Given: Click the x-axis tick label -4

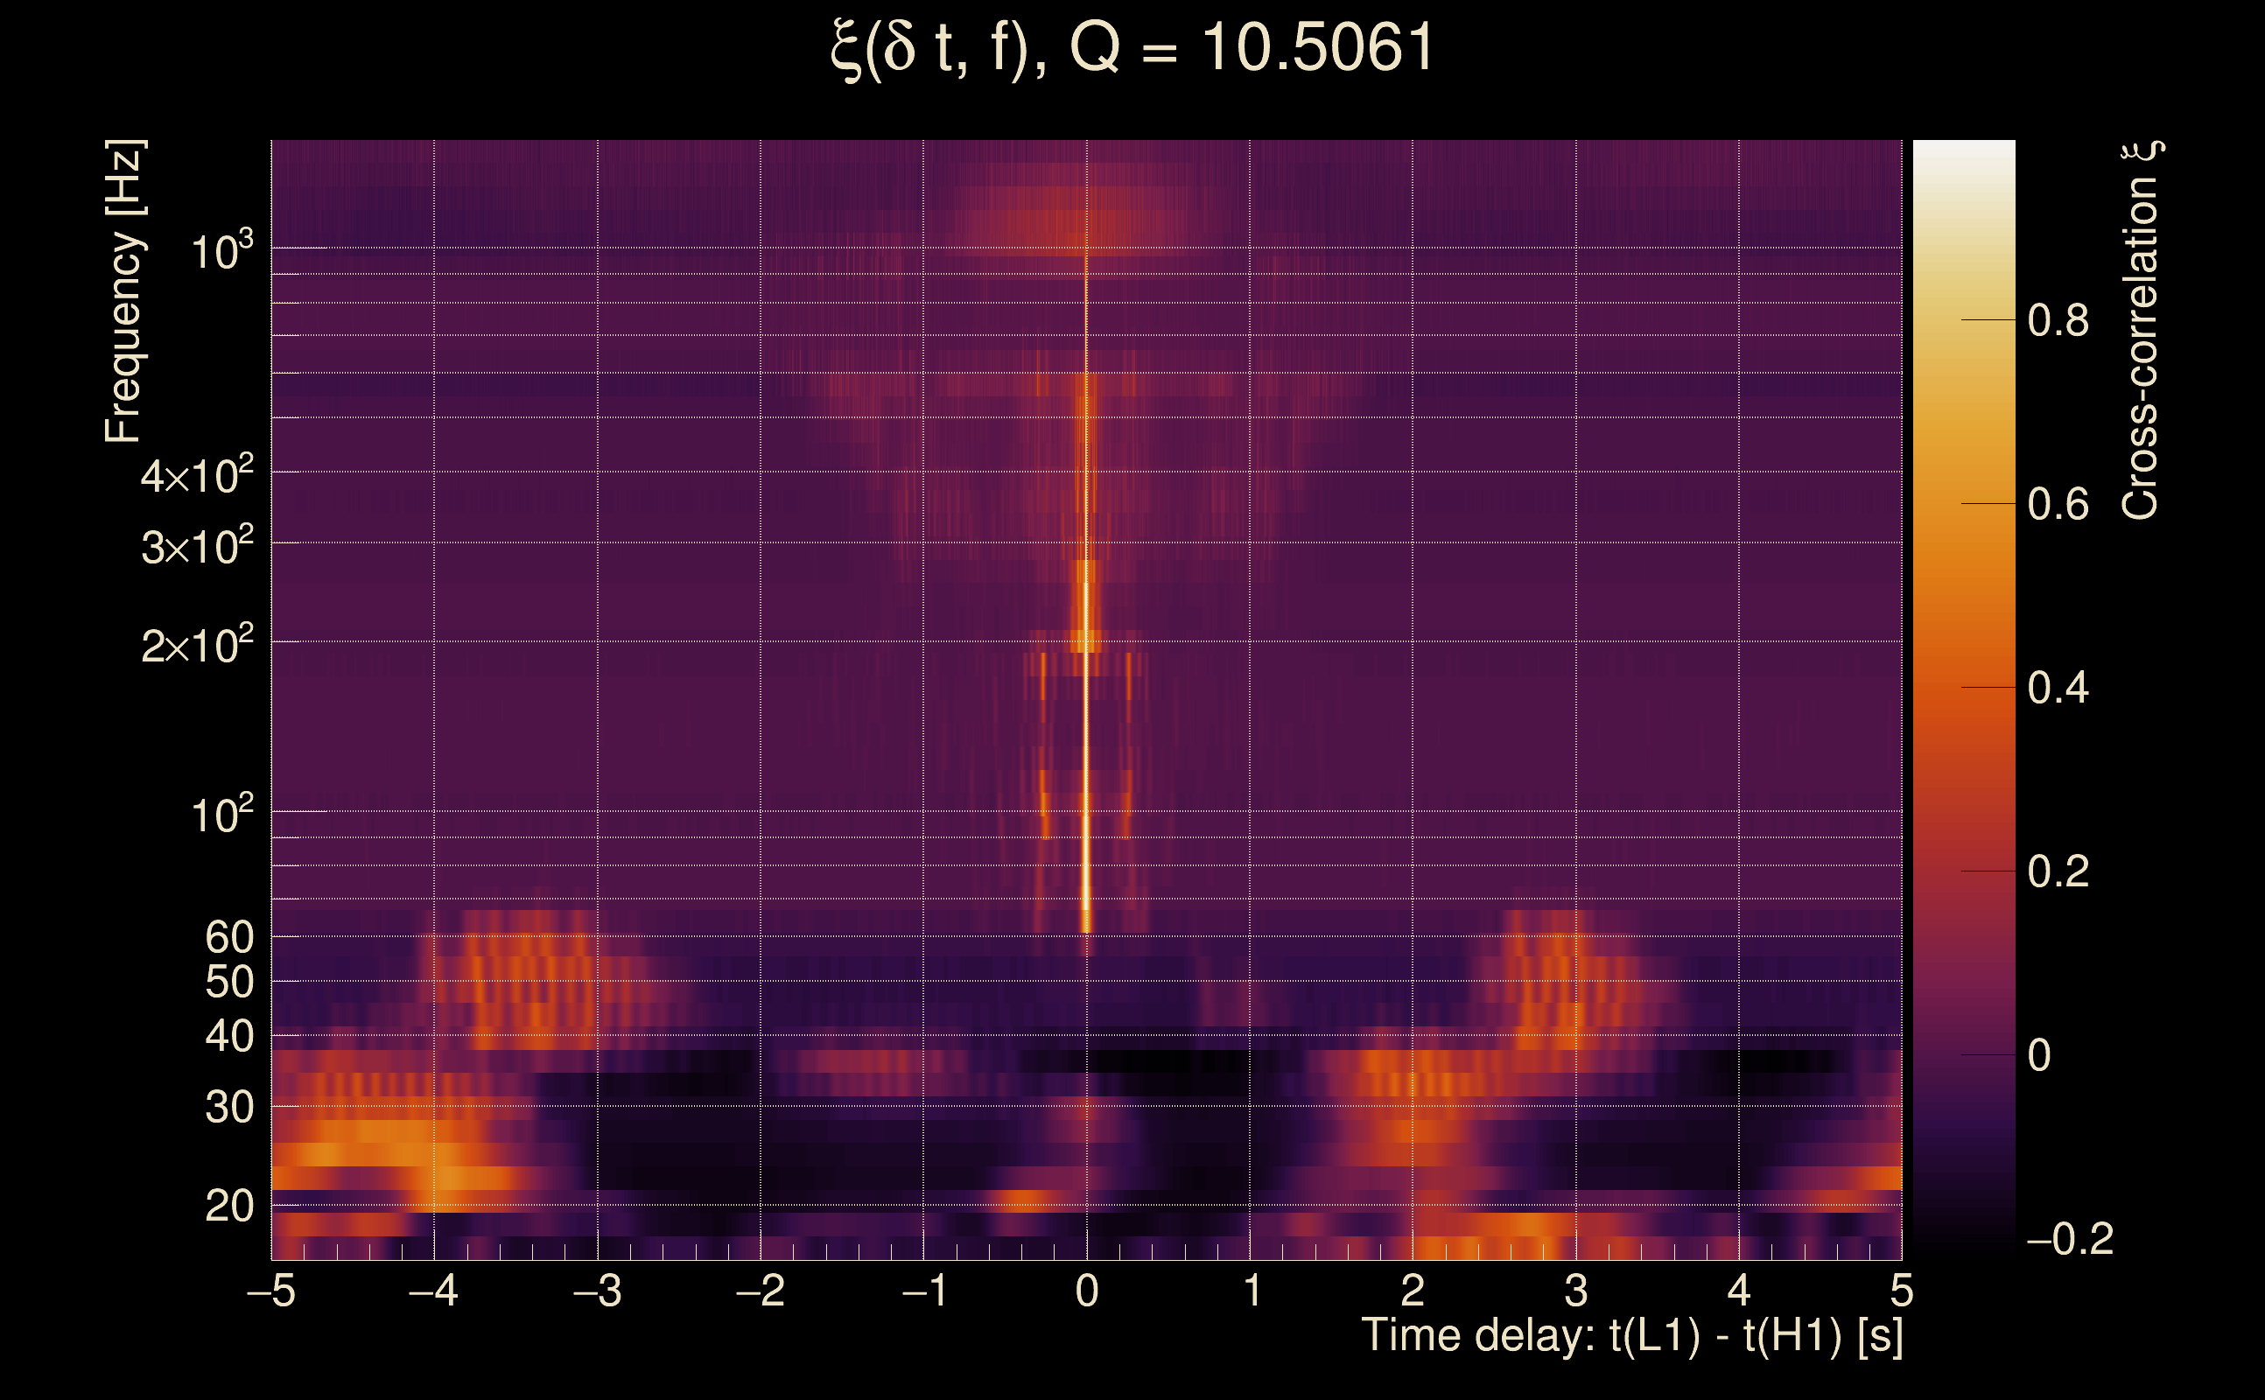Looking at the screenshot, I should [432, 1291].
